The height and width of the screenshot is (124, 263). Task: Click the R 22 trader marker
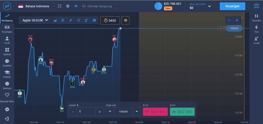[x=30, y=39]
